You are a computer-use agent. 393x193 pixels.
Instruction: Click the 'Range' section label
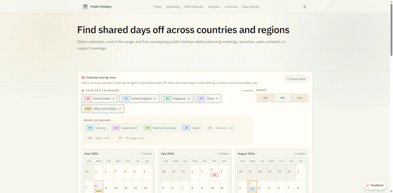261,90
